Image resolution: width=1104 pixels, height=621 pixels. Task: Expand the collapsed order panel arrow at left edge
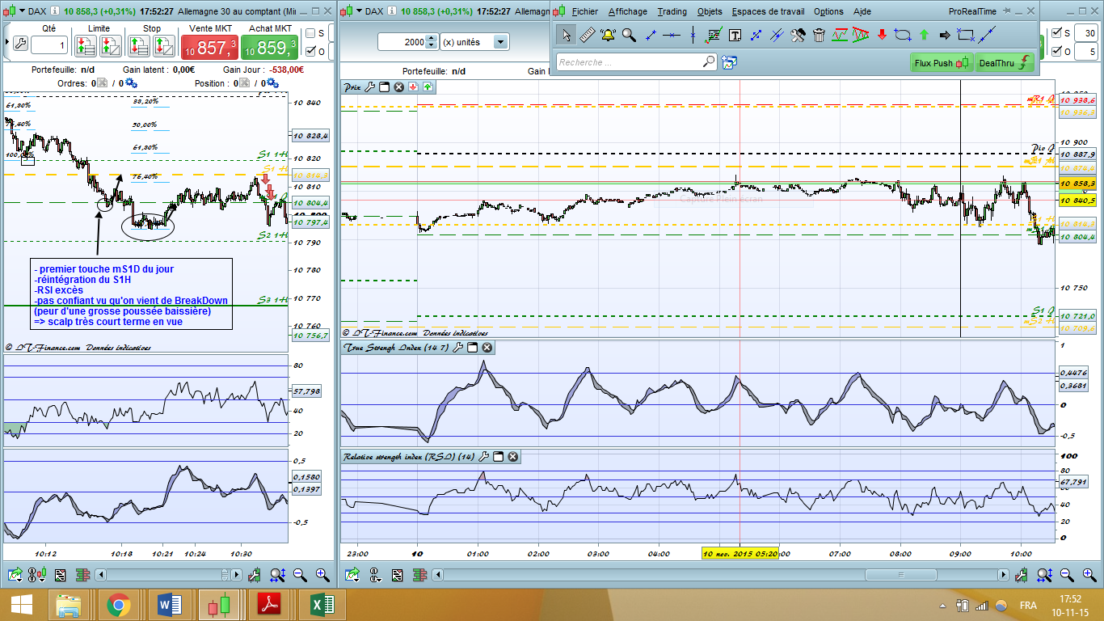point(6,43)
